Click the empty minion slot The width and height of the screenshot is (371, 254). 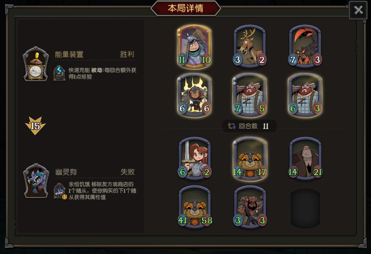[x=305, y=208]
